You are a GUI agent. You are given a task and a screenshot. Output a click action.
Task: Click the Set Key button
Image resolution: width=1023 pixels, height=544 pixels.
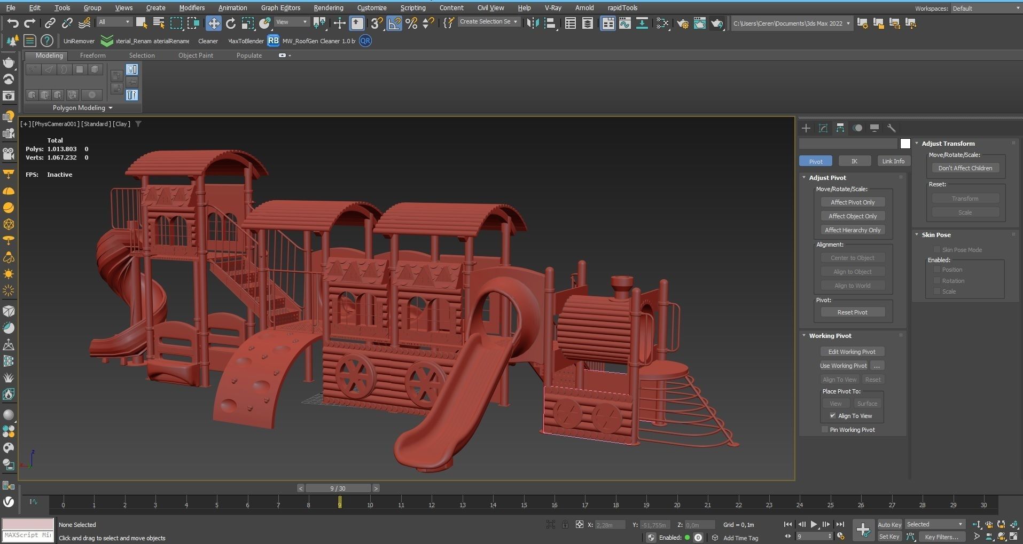(x=889, y=537)
